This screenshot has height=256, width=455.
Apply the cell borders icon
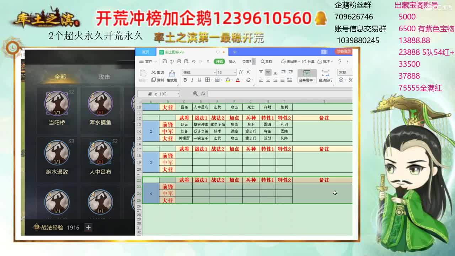click(x=207, y=80)
